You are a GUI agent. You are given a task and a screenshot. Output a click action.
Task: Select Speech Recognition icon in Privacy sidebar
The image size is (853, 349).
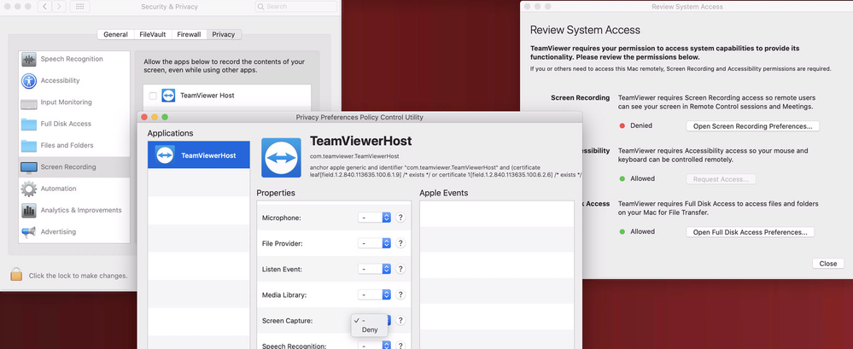coord(29,59)
